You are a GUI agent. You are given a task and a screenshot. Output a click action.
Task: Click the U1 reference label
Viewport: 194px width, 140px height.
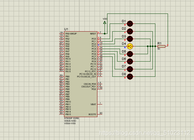[66, 29]
